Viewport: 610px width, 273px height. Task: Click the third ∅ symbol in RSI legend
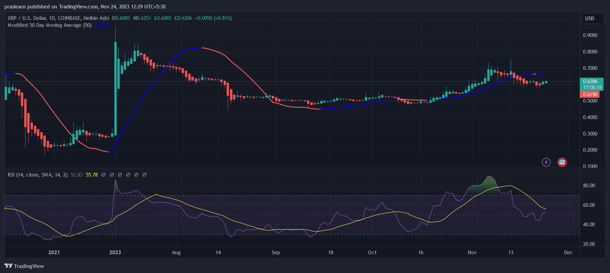(x=120, y=175)
